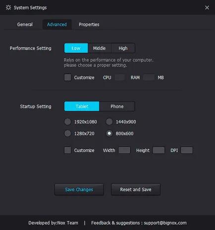215x230 pixels.
Task: Click the CPU value field
Action: point(119,77)
